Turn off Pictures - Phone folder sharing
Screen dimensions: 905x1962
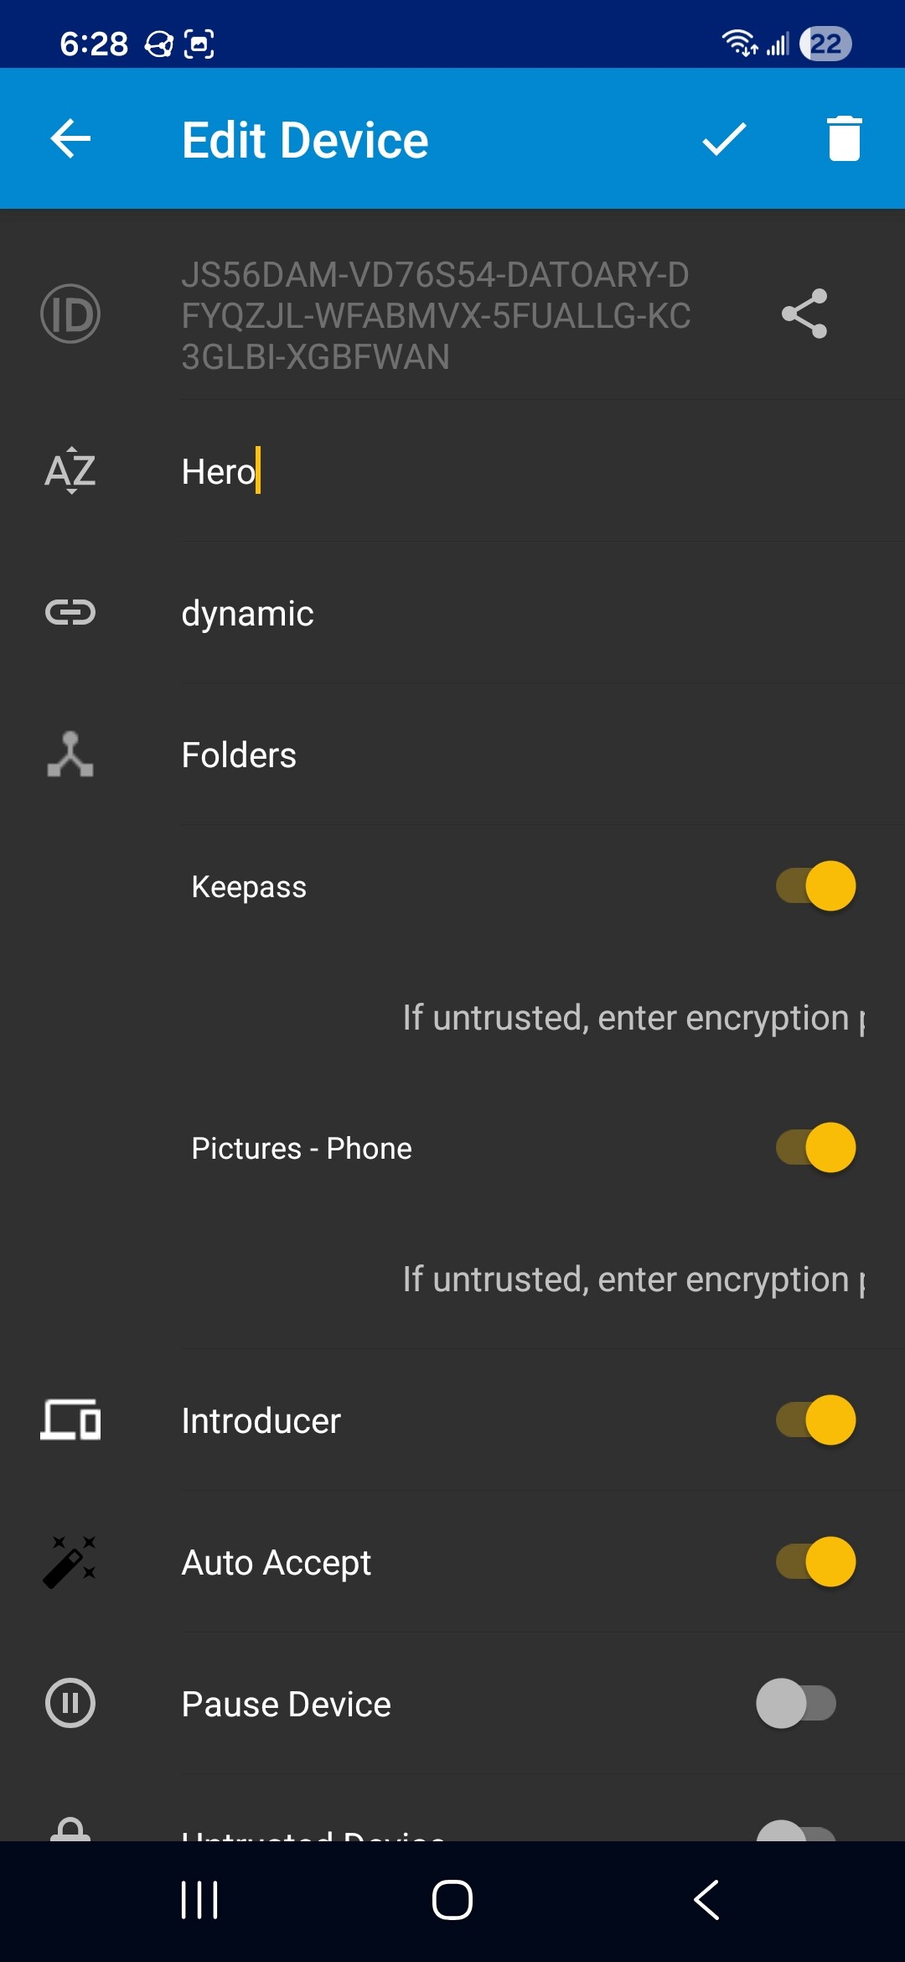tap(815, 1148)
